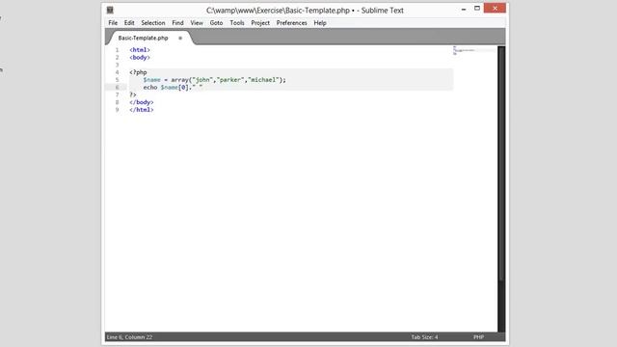This screenshot has height=347, width=617.
Task: Click the <?php opening tag
Action: point(138,72)
